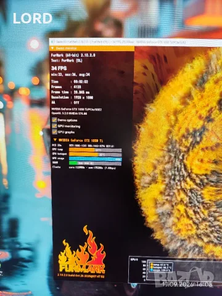Uncheck the GPU monitoring checkbox
Viewport: 222px width, 296px height.
[x=54, y=126]
